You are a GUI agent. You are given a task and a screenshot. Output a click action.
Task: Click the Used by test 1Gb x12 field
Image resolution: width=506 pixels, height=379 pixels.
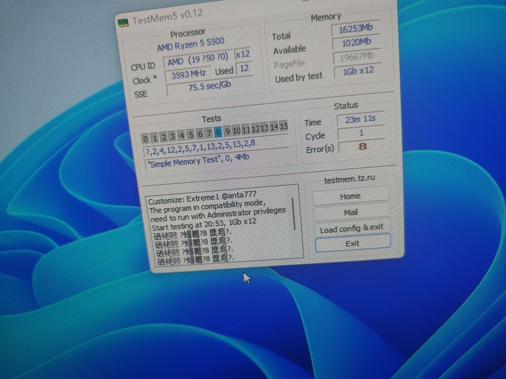(x=358, y=71)
